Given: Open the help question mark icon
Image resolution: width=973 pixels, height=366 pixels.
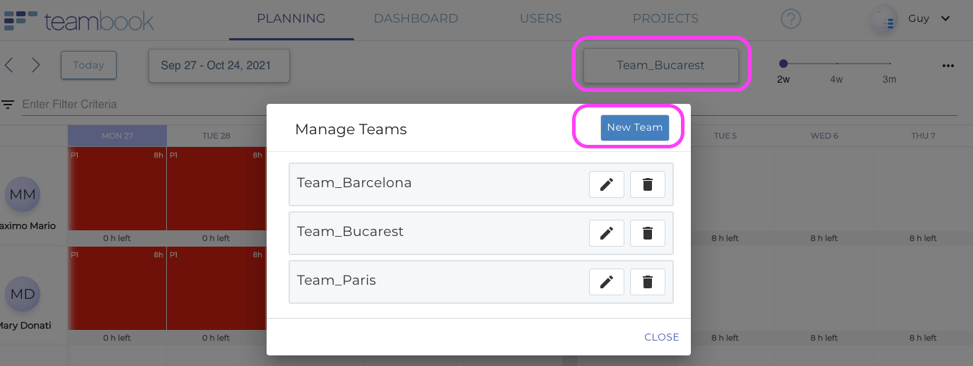Looking at the screenshot, I should coord(791,19).
